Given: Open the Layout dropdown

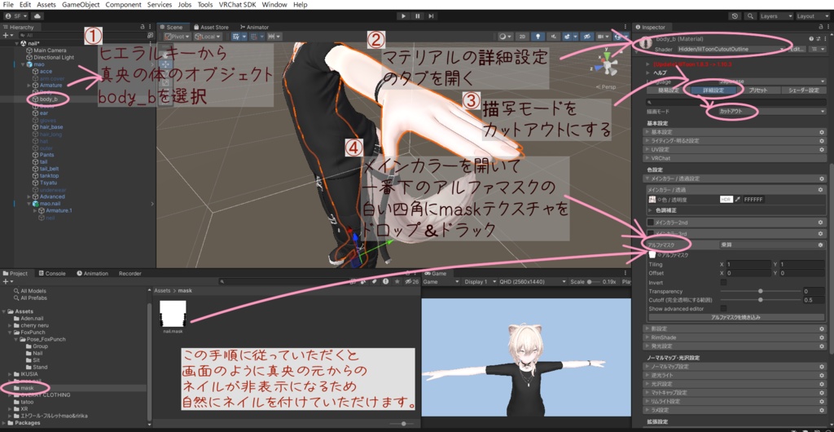Looking at the screenshot, I should click(x=812, y=16).
